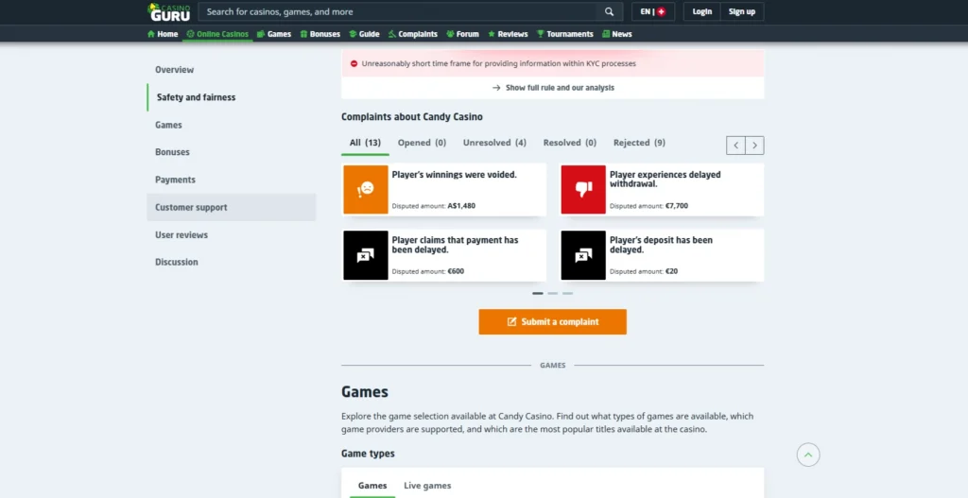Click black icon beside deposit delayed complaint

(583, 255)
